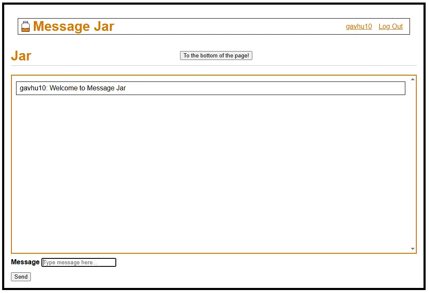Click the Jar section heading
Image resolution: width=429 pixels, height=293 pixels.
21,55
